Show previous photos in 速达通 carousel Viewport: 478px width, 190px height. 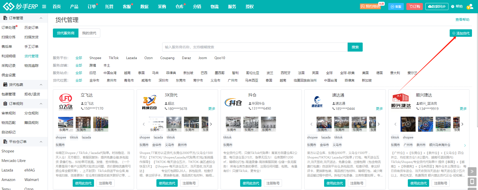(311, 124)
